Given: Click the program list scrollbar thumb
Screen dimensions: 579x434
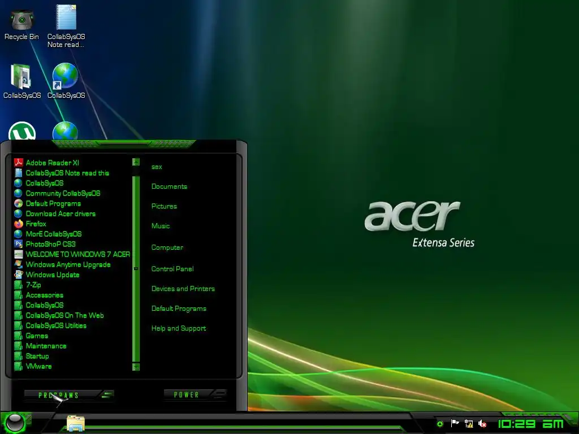Looking at the screenshot, I should [x=136, y=268].
